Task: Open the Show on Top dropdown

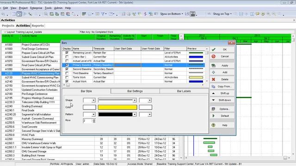Action: tap(222, 14)
